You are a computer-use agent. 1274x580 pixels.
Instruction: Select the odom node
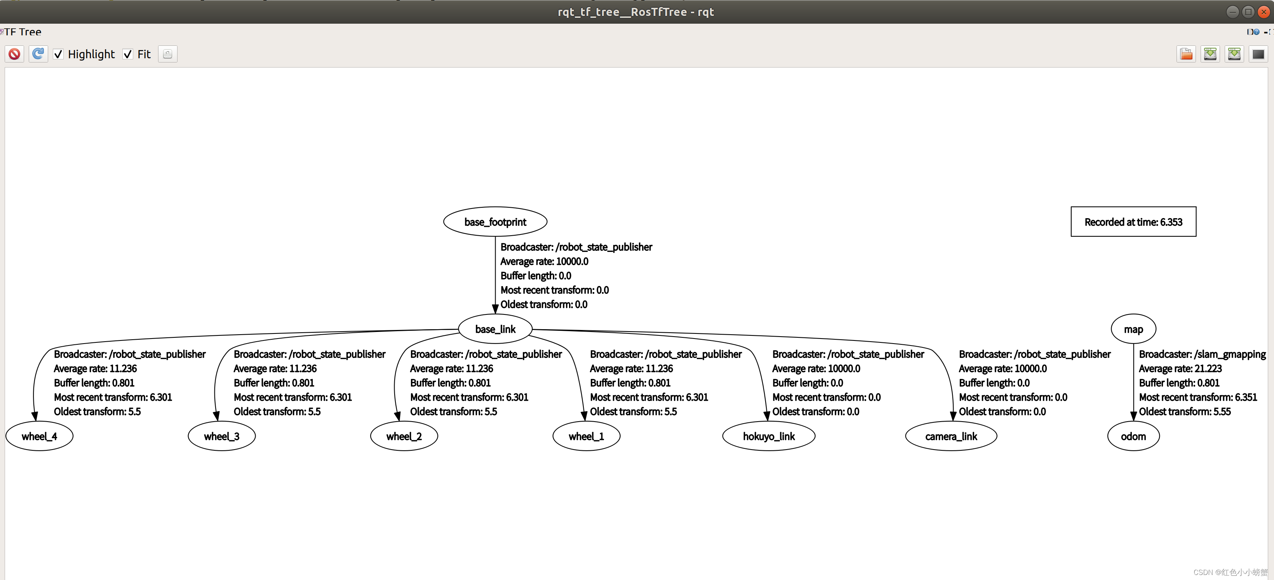(1133, 436)
